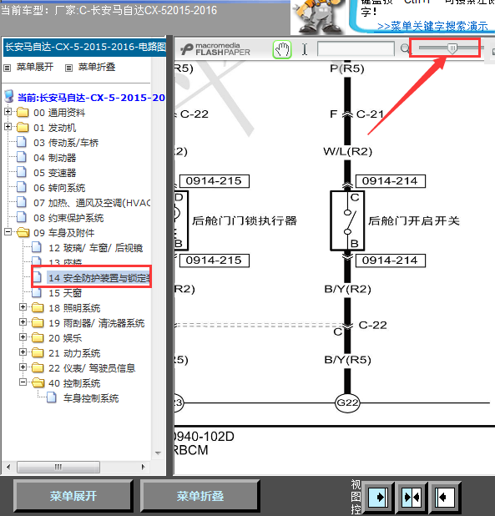Click tree panel horizontal scrollbar thumb
The height and width of the screenshot is (516, 495).
(58, 467)
